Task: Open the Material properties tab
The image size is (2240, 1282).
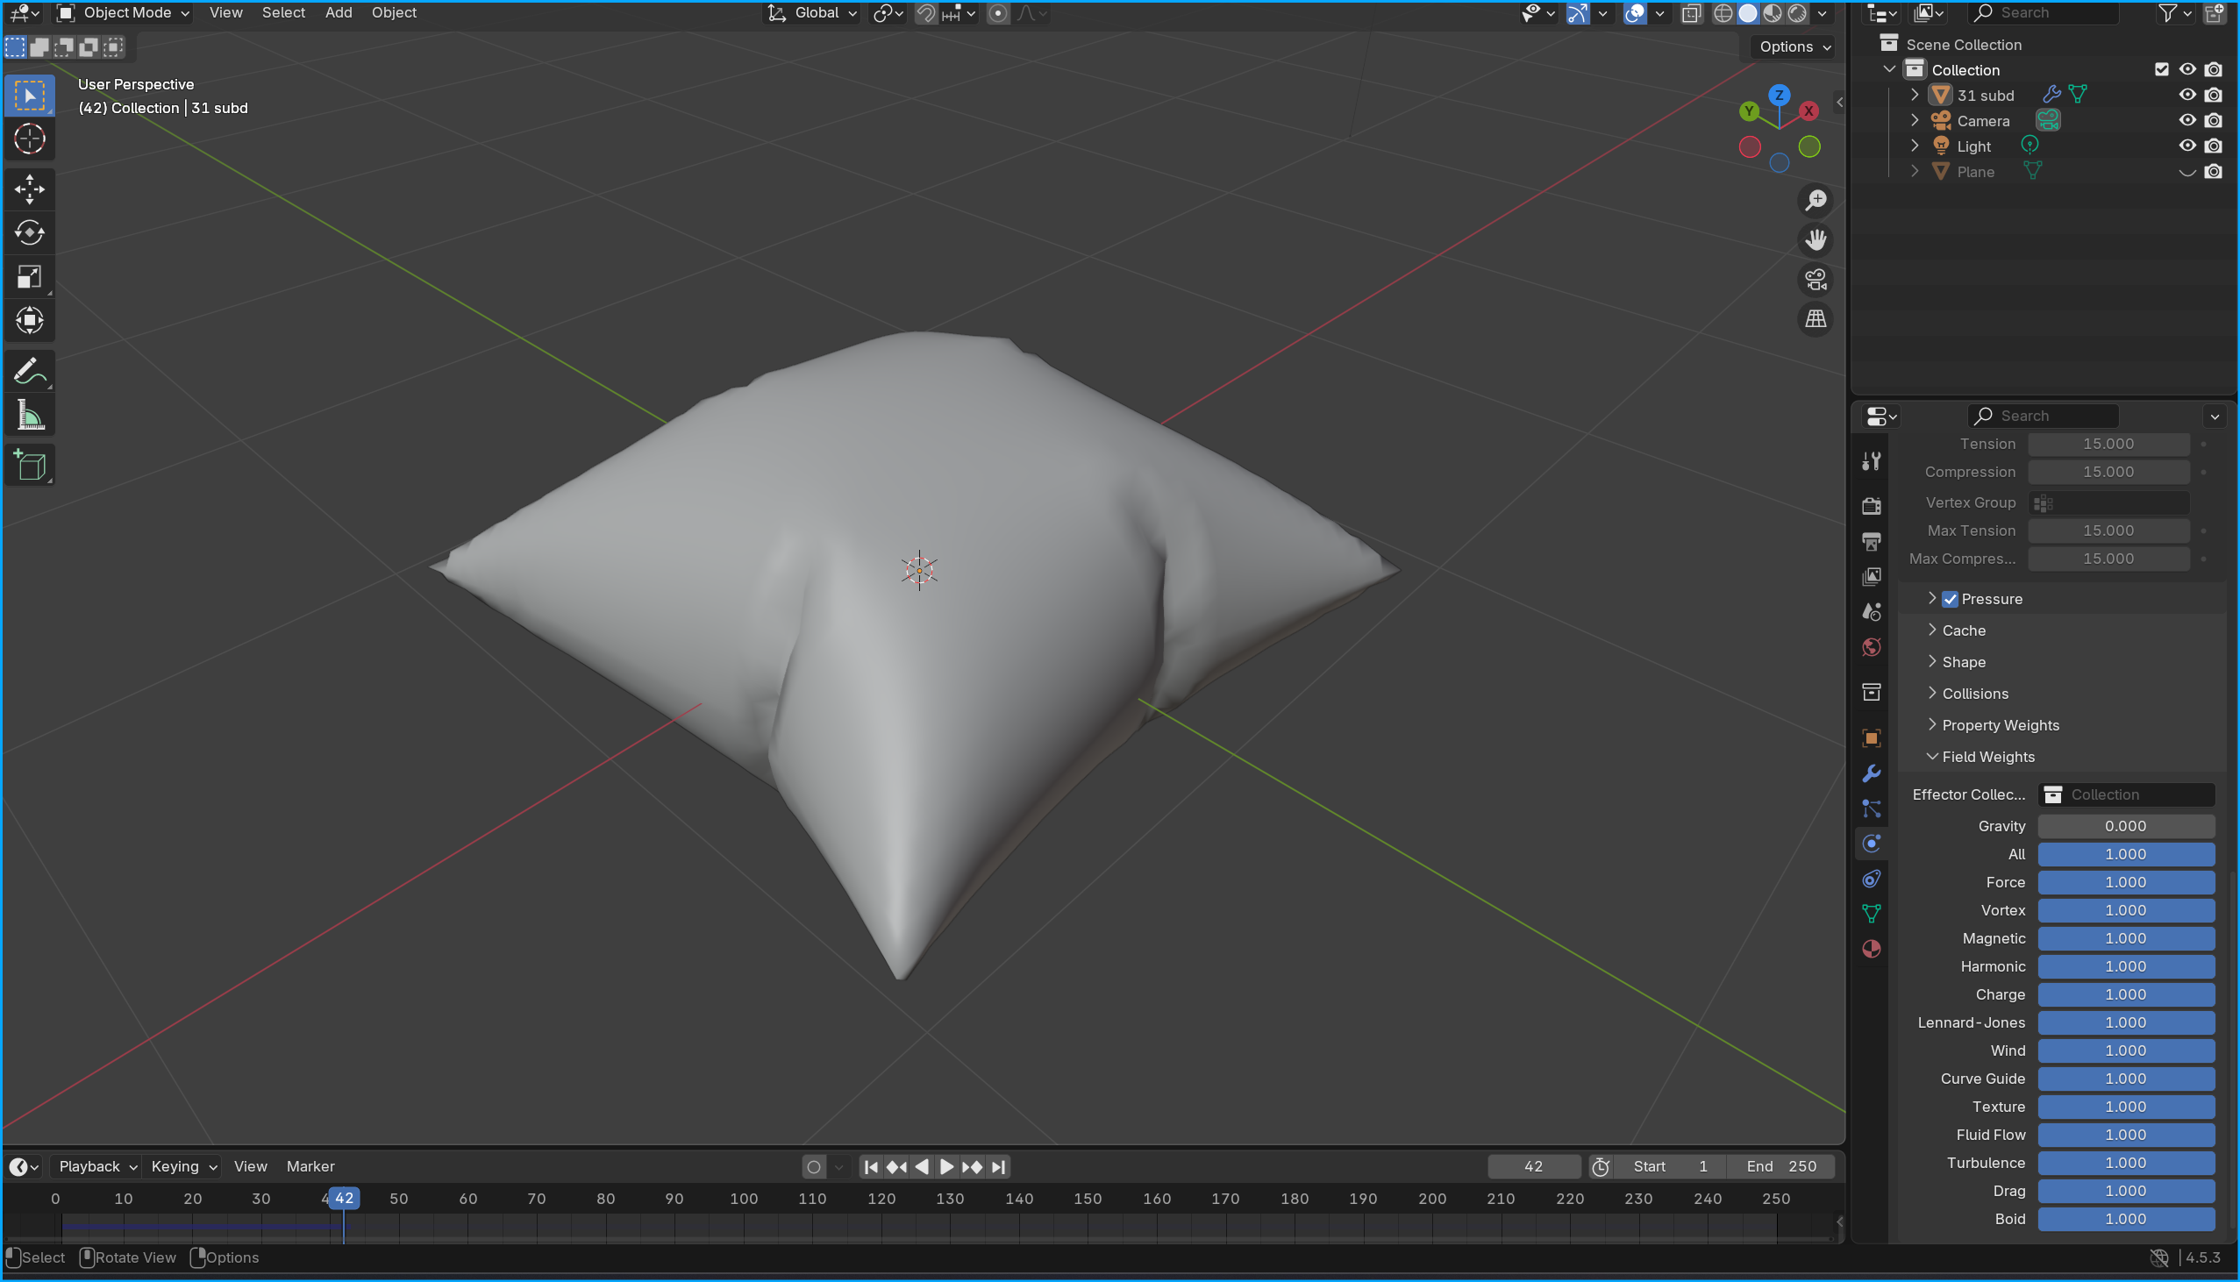Action: tap(1871, 949)
